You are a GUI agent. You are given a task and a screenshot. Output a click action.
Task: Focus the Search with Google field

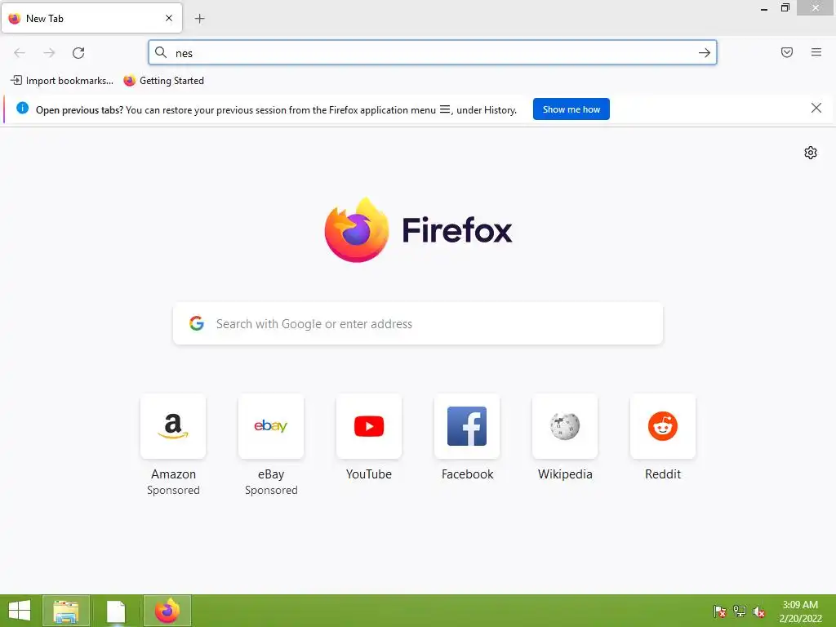coord(418,323)
